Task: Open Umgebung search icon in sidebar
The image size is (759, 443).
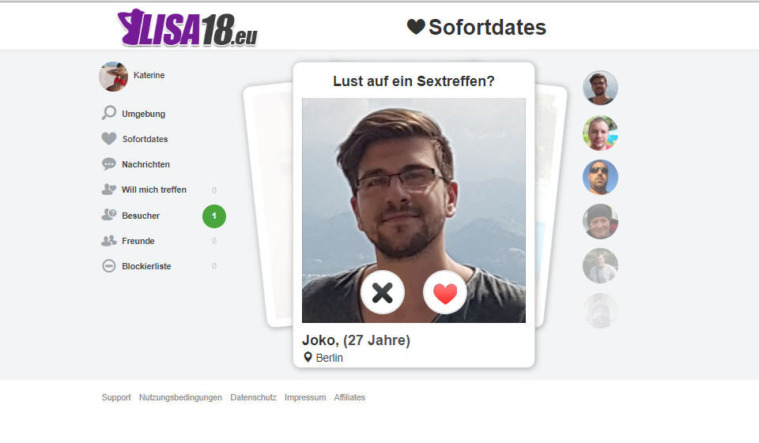Action: click(109, 113)
